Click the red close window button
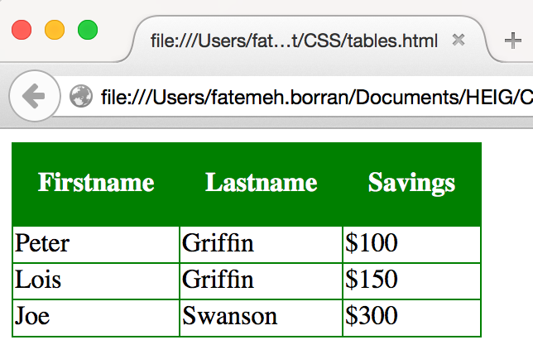This screenshot has height=359, width=533. point(22,30)
